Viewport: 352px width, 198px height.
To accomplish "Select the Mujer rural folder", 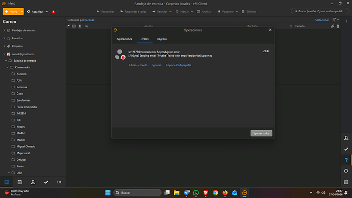I will click(23, 153).
